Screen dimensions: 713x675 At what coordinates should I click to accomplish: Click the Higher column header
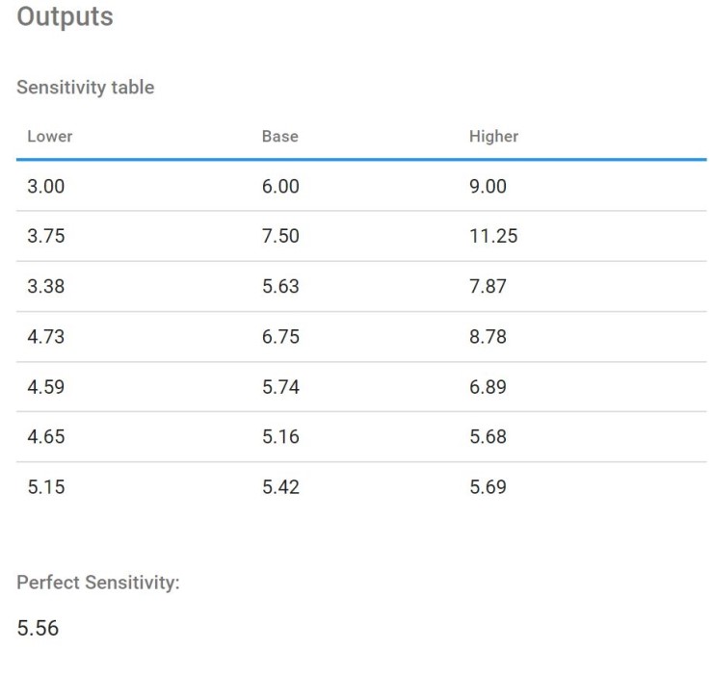(x=493, y=137)
